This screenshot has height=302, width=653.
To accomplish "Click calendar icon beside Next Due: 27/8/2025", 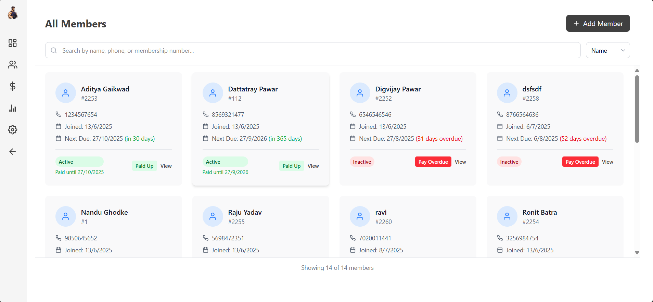I will [x=353, y=138].
